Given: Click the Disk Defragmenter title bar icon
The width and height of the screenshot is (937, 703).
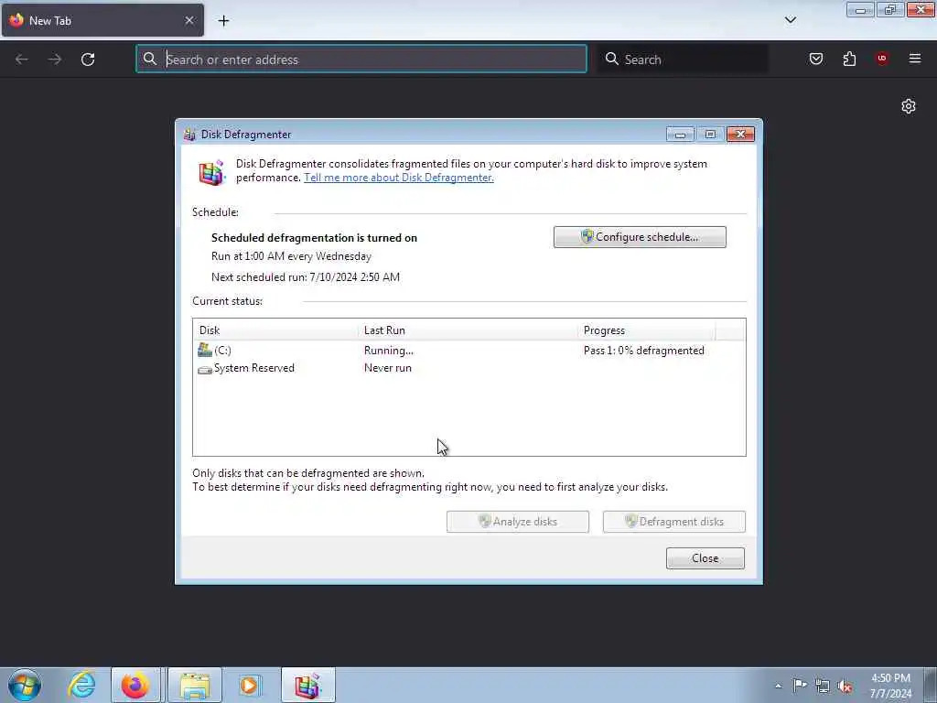Looking at the screenshot, I should point(189,135).
